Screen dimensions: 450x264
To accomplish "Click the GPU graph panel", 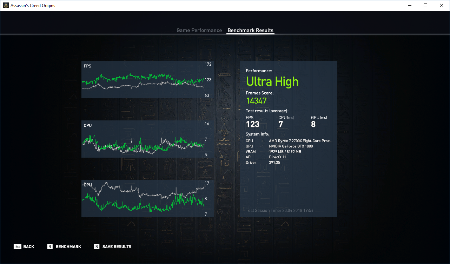I will tap(147, 199).
